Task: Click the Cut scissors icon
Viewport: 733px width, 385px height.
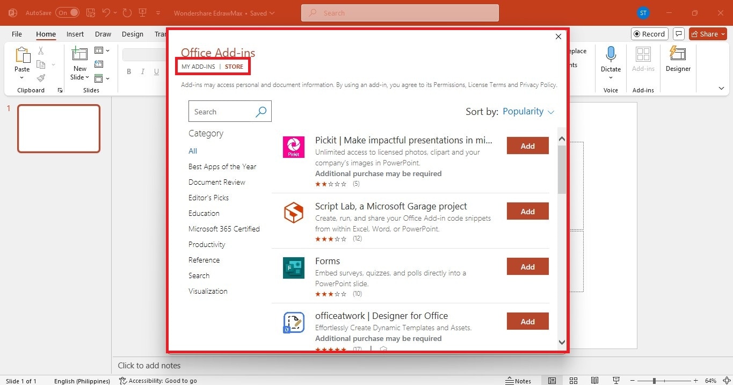Action: point(41,51)
